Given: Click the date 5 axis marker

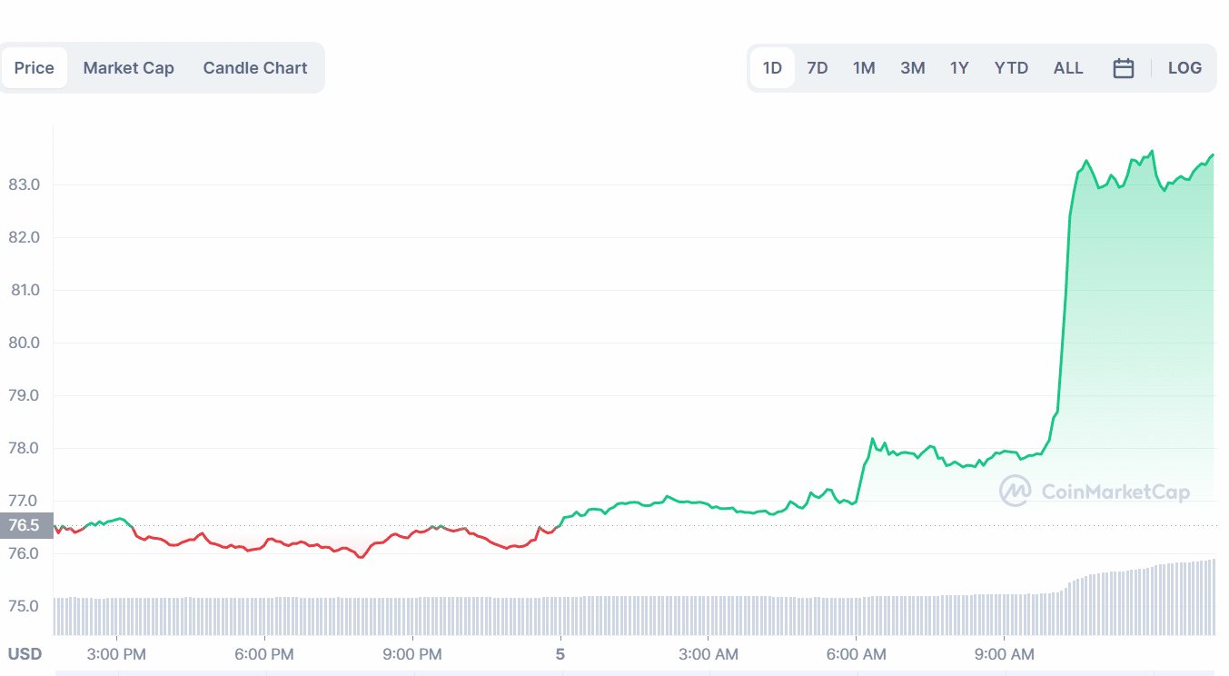Looking at the screenshot, I should (x=560, y=654).
